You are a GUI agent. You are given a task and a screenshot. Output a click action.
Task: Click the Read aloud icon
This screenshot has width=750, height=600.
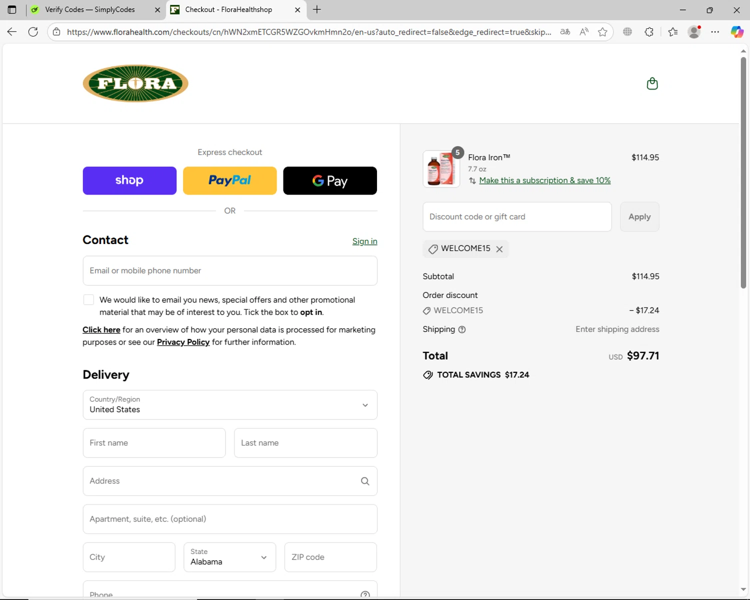click(x=584, y=32)
